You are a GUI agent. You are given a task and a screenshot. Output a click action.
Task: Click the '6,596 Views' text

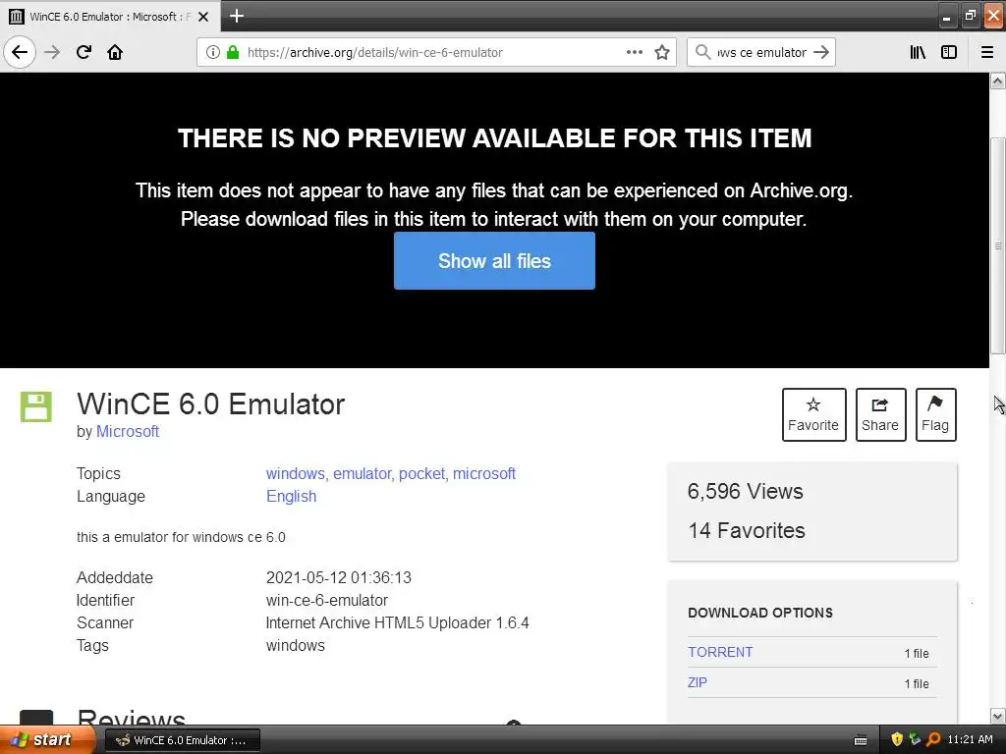pyautogui.click(x=745, y=491)
